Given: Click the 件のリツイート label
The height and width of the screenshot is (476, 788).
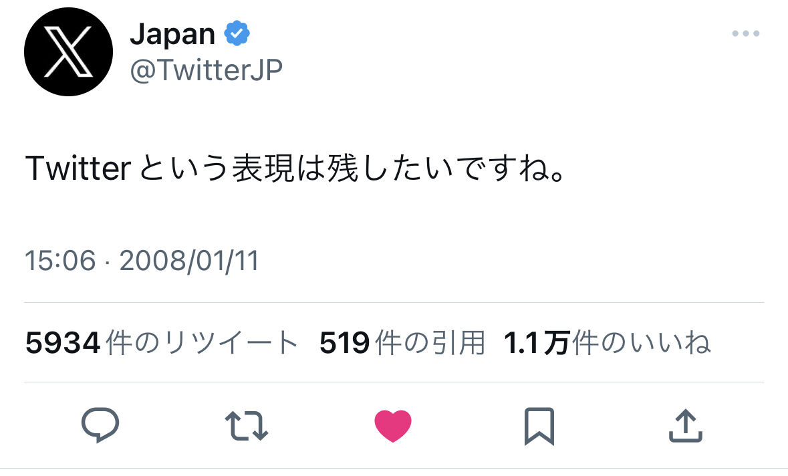Looking at the screenshot, I should [x=202, y=343].
